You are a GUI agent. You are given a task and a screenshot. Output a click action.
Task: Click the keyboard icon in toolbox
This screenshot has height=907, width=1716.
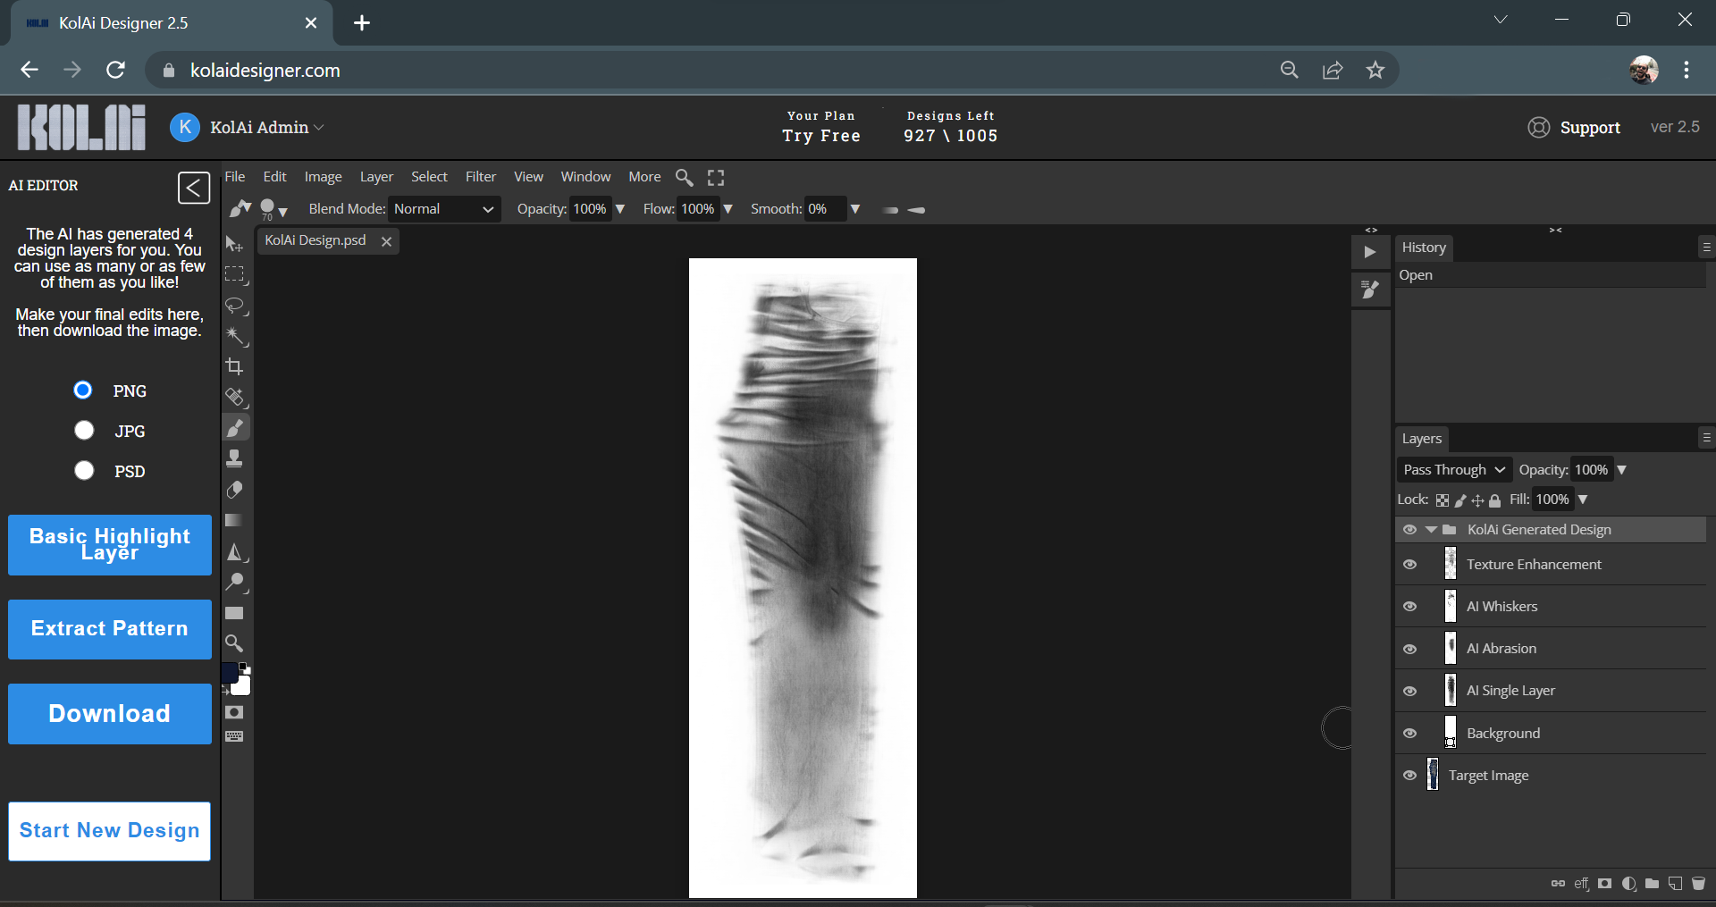pyautogui.click(x=234, y=736)
